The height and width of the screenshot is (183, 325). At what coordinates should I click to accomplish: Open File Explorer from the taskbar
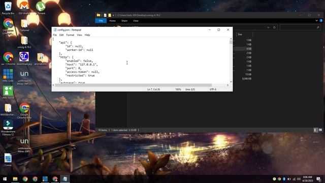(x=15, y=179)
